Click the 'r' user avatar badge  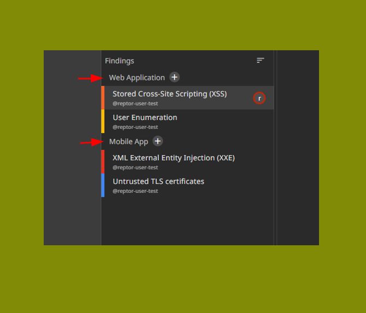(x=259, y=98)
